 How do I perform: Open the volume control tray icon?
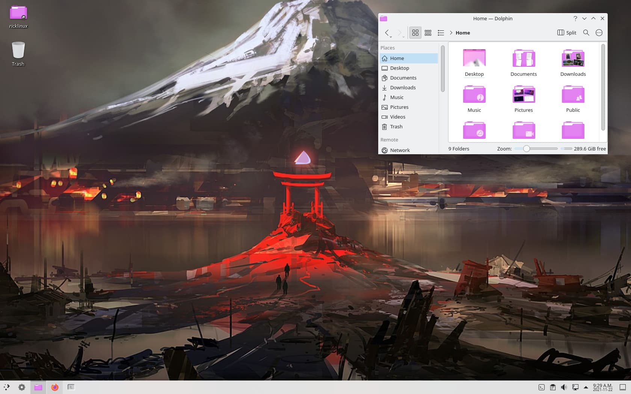pyautogui.click(x=564, y=387)
